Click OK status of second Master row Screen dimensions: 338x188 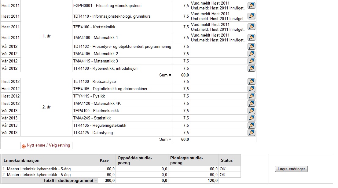click(x=223, y=175)
